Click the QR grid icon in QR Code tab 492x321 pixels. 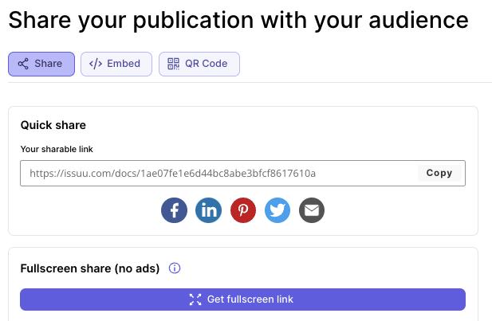tap(173, 64)
